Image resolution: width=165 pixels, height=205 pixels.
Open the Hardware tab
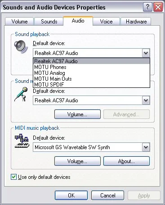[x=136, y=22]
